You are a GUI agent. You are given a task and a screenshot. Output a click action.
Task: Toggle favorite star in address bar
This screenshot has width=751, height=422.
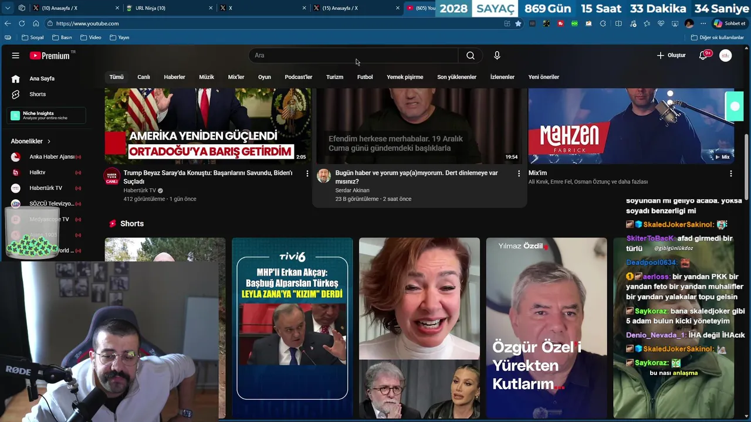click(x=518, y=23)
